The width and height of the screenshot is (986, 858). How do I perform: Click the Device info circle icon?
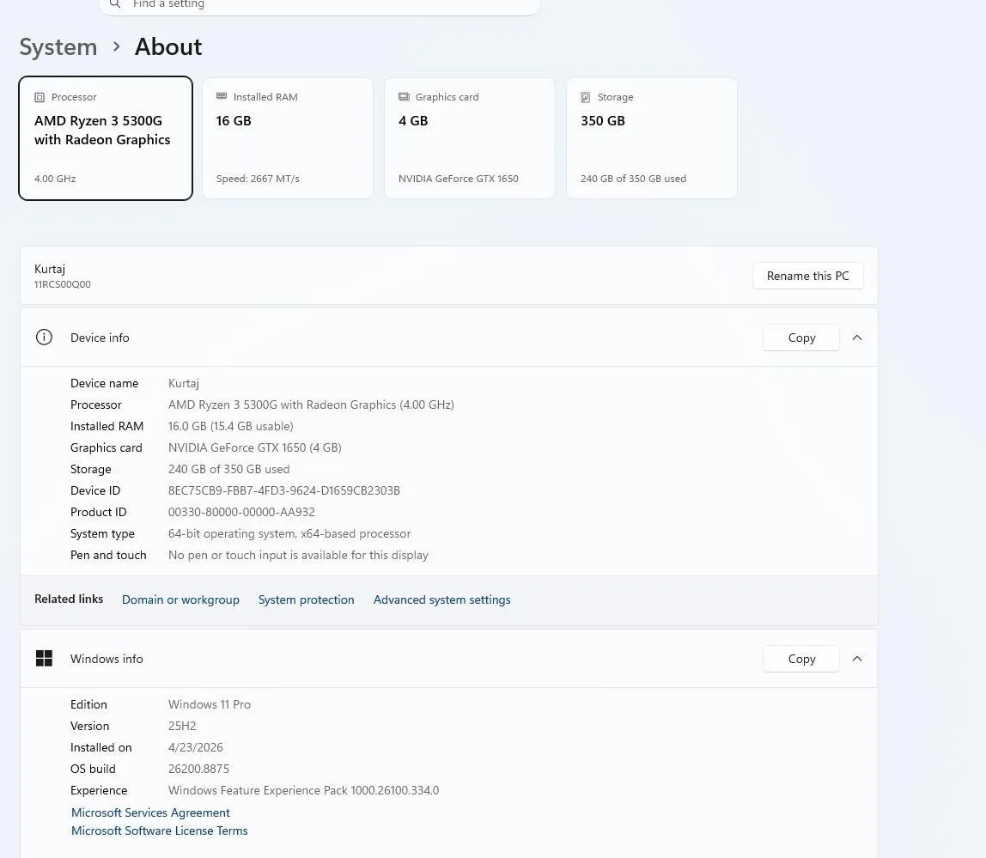(44, 338)
